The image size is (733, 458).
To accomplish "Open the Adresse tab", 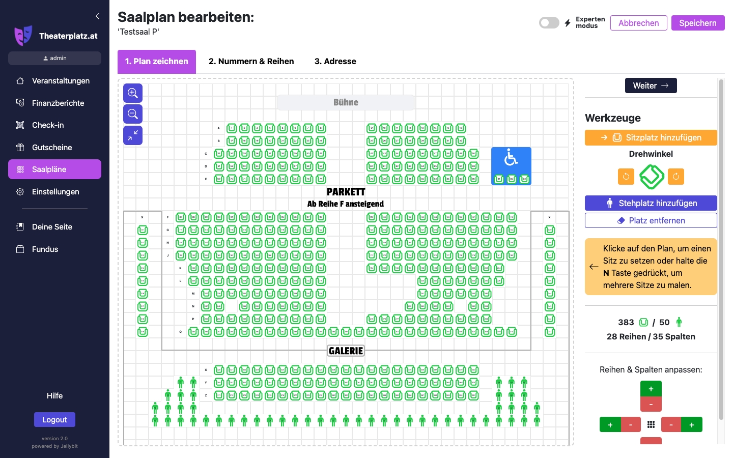I will [x=335, y=61].
